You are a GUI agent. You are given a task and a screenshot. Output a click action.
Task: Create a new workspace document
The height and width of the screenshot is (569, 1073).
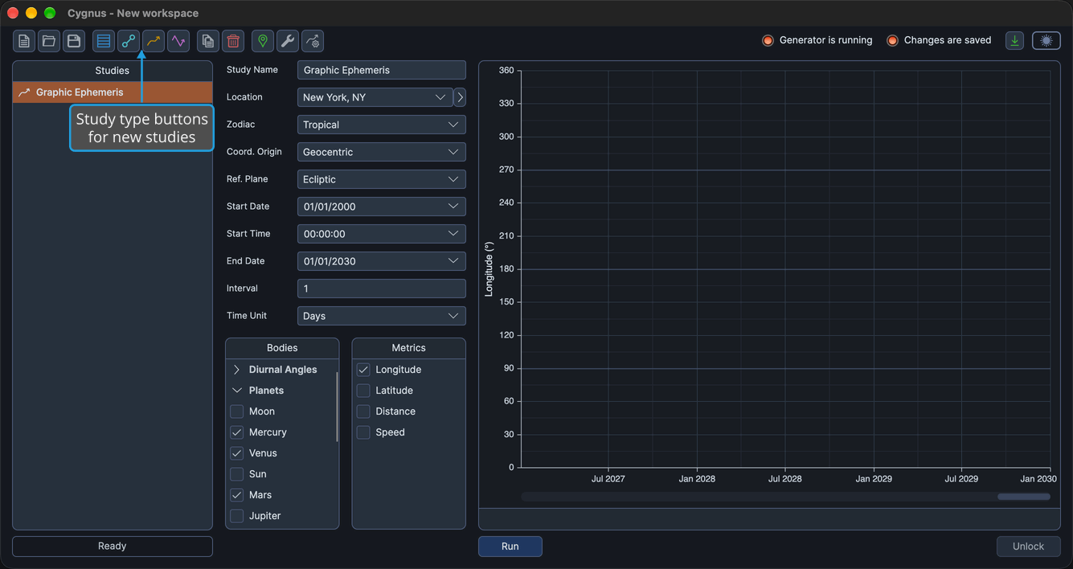24,41
